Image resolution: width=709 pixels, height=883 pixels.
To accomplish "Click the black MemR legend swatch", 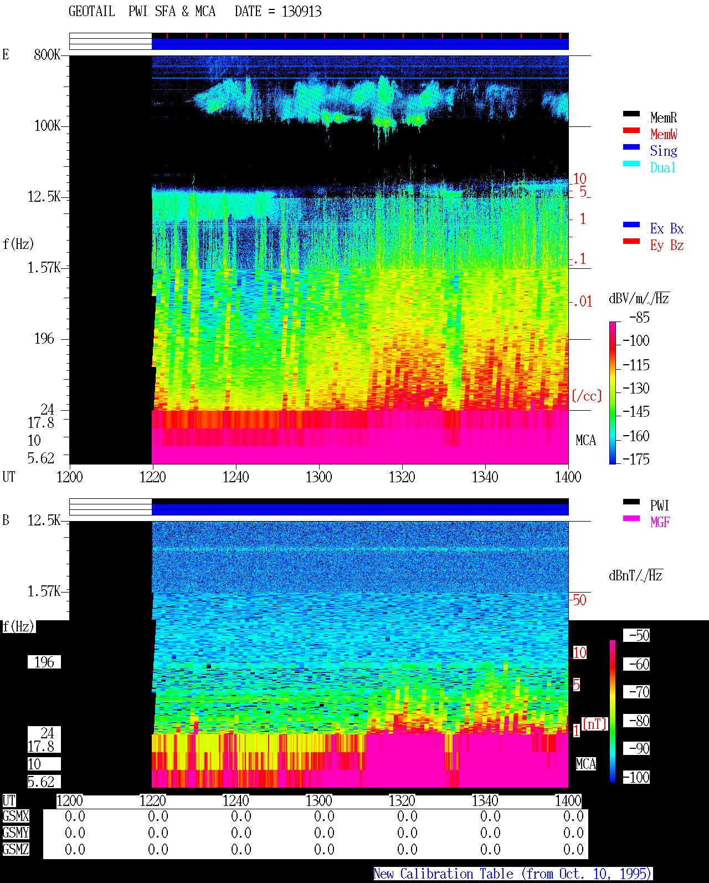I will click(x=631, y=114).
